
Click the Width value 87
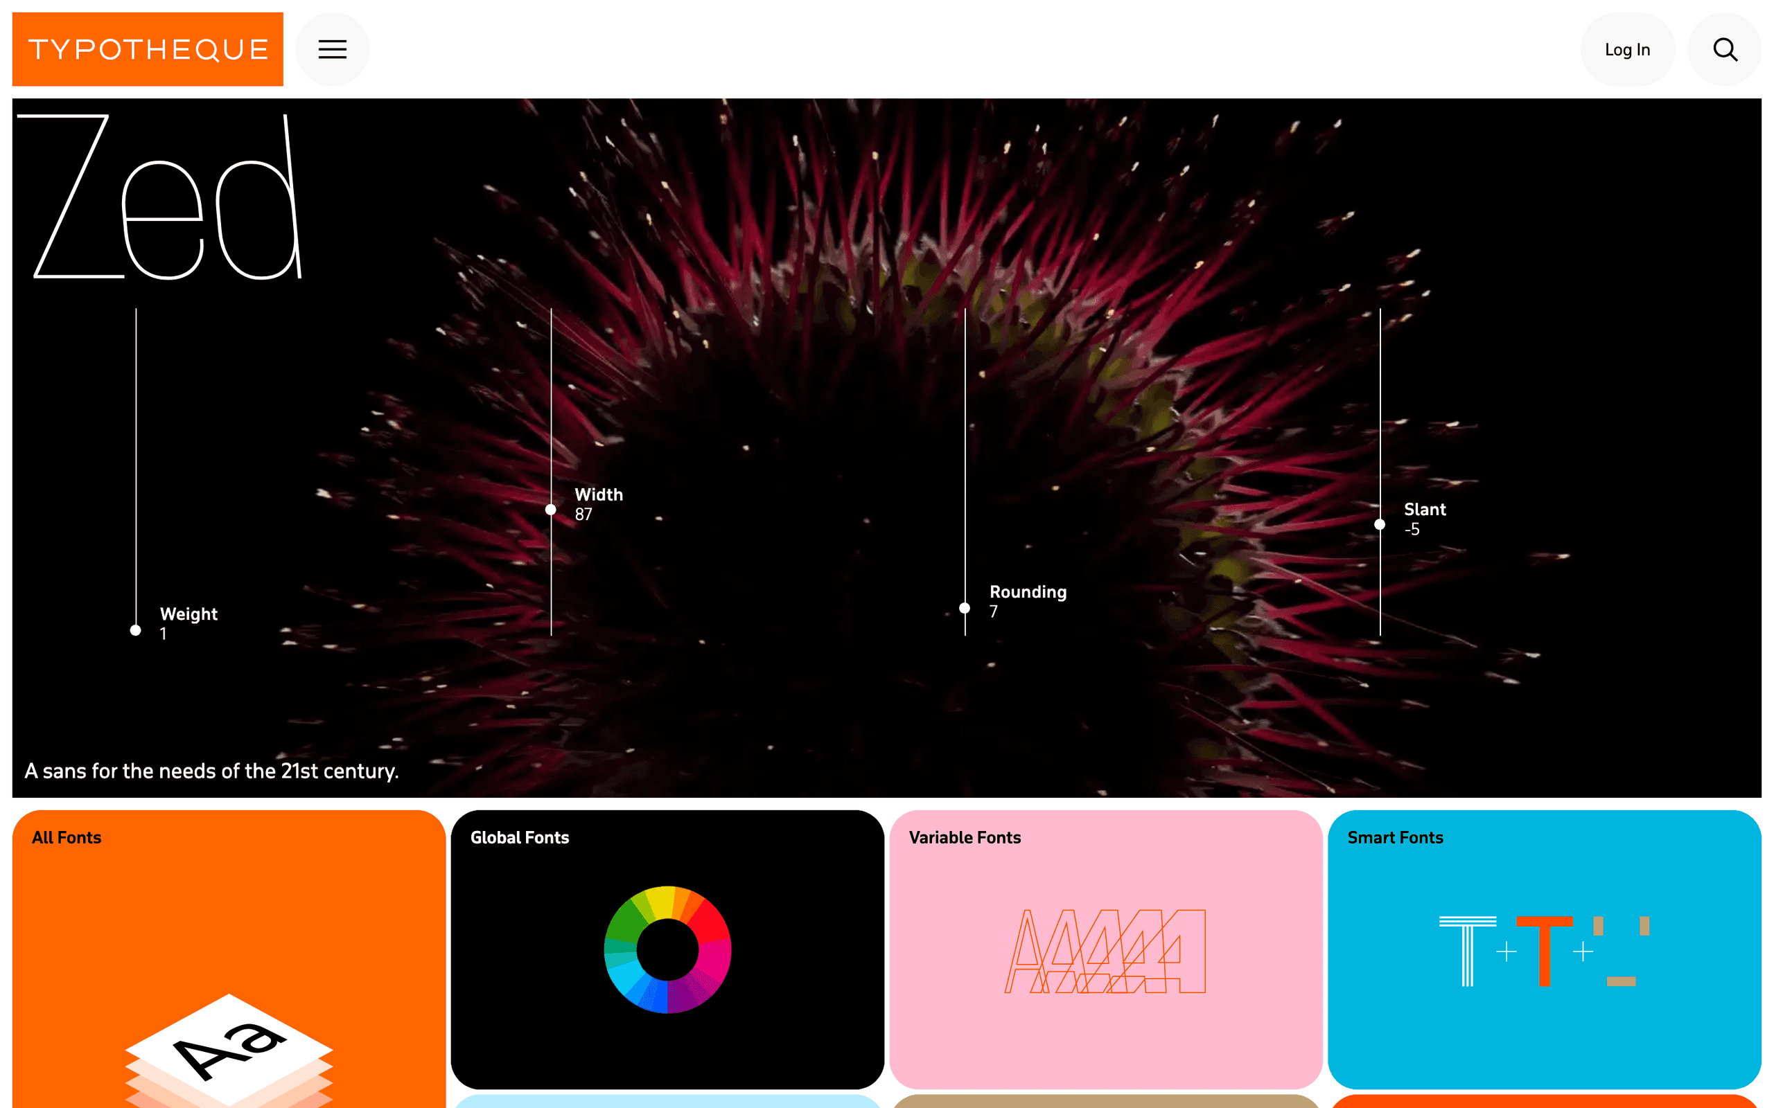583,515
